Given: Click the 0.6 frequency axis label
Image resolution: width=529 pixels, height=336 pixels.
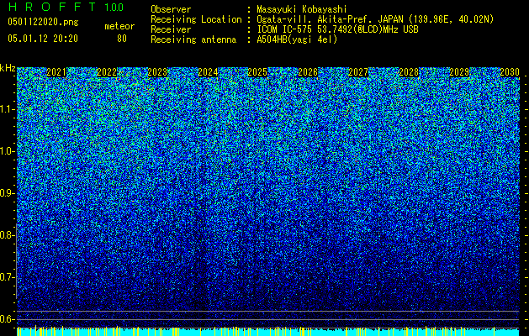Looking at the screenshot, I should tap(8, 319).
